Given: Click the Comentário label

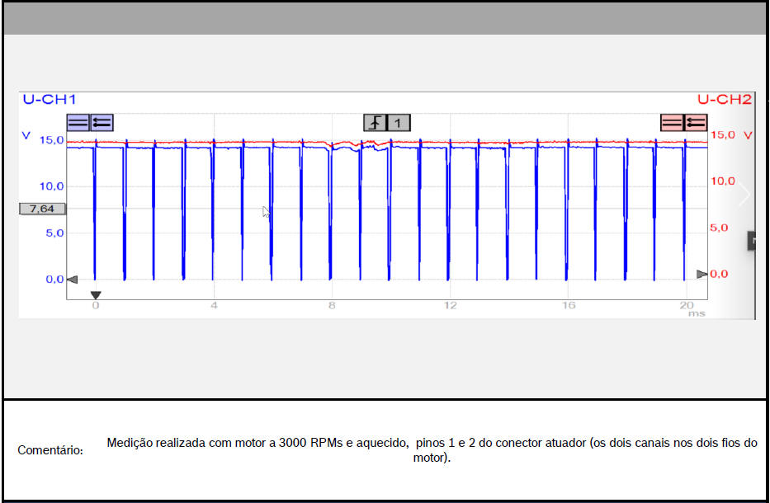Looking at the screenshot, I should [x=50, y=450].
